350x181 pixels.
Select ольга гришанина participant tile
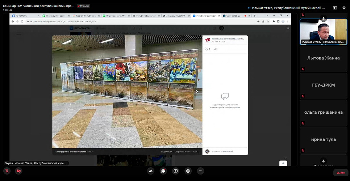324,113
